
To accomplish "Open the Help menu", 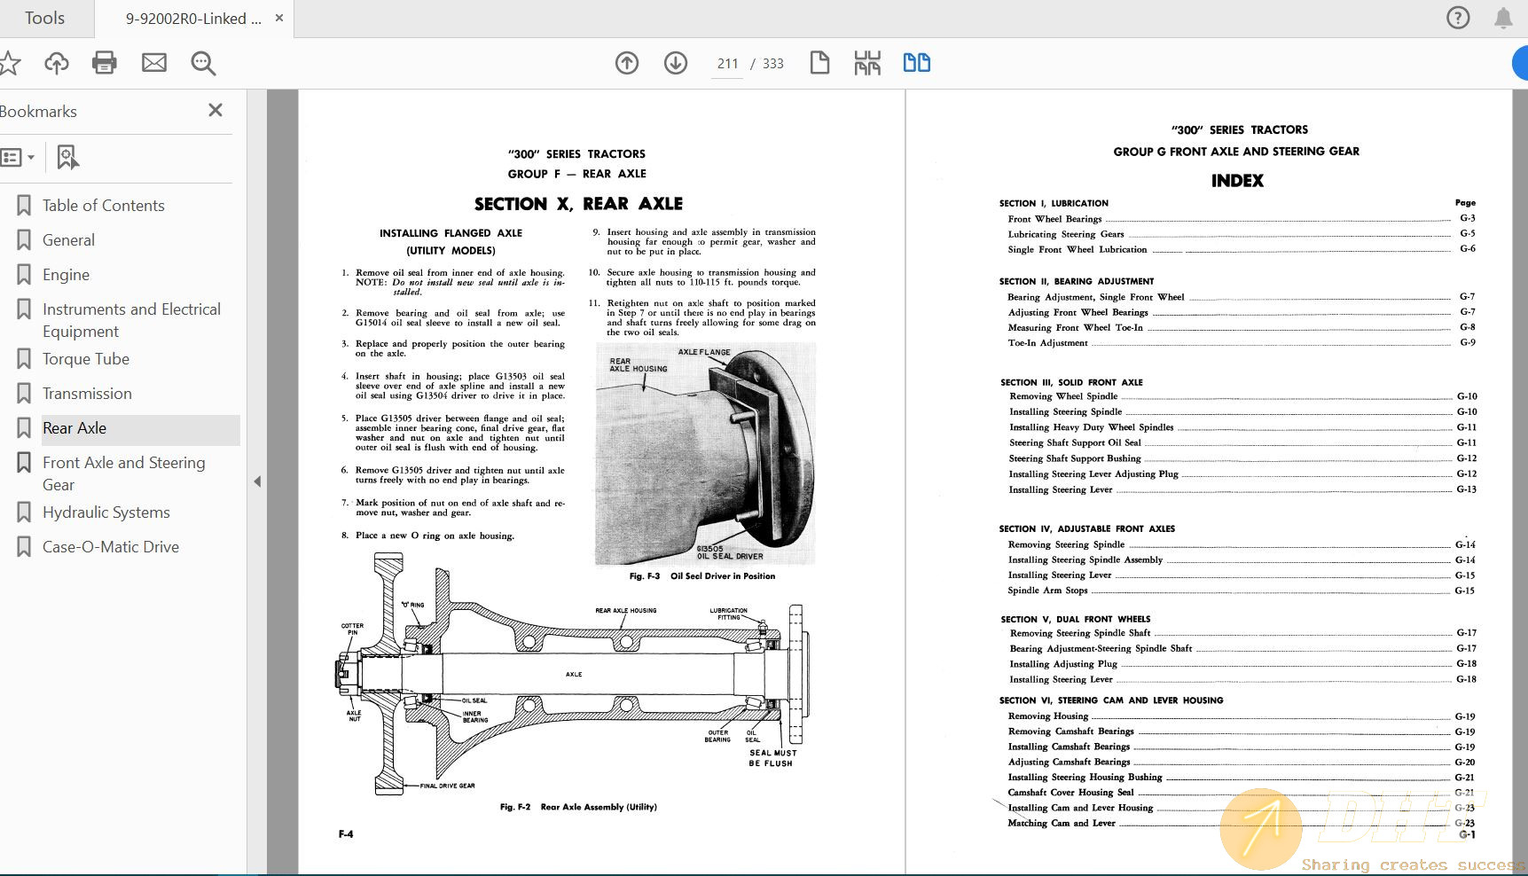I will 1457,18.
